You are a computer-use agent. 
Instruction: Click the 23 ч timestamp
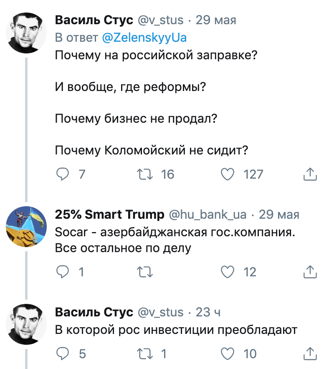coord(208,312)
